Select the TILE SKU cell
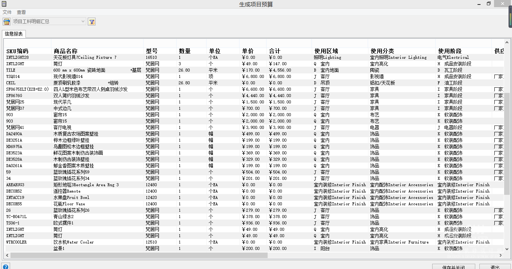This screenshot has height=269, width=512. click(11, 70)
